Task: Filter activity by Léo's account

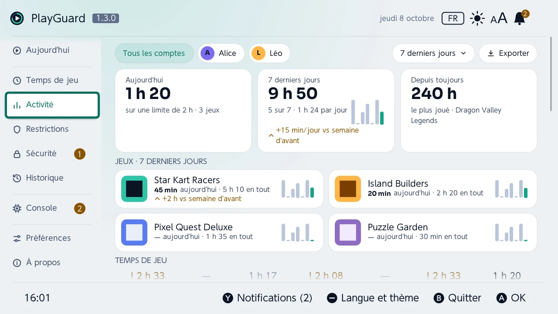Action: 269,53
